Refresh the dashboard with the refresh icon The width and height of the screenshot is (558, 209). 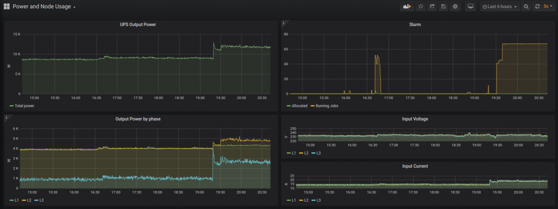click(537, 7)
